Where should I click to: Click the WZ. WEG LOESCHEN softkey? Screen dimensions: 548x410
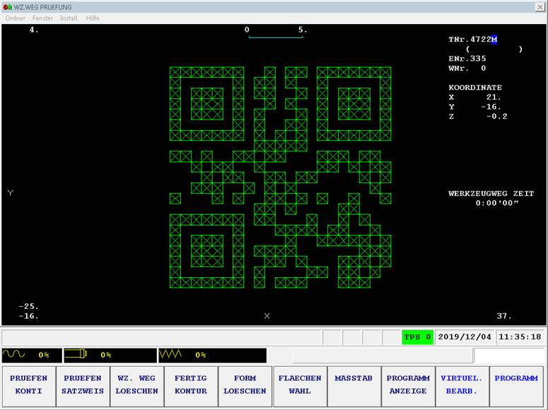click(x=136, y=386)
